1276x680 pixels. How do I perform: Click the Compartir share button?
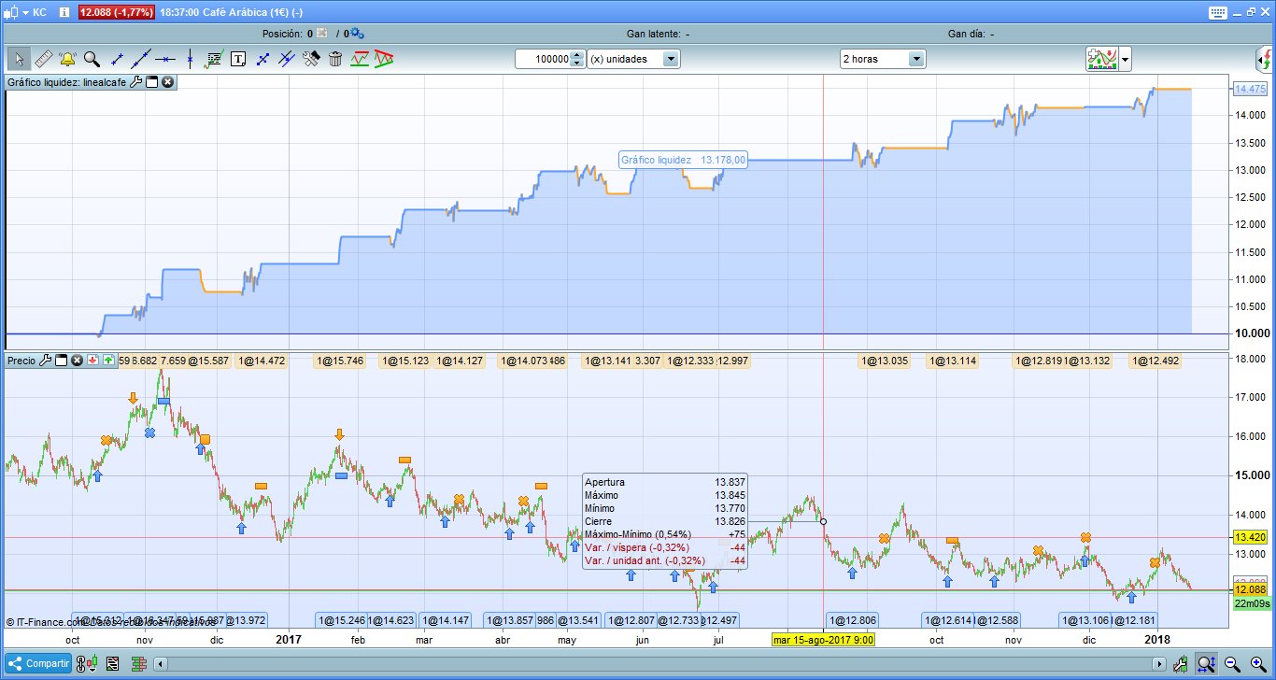point(38,664)
